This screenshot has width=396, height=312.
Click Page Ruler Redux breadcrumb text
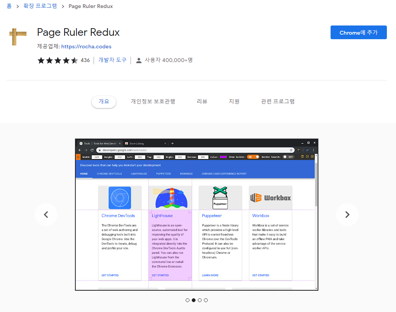[x=91, y=6]
